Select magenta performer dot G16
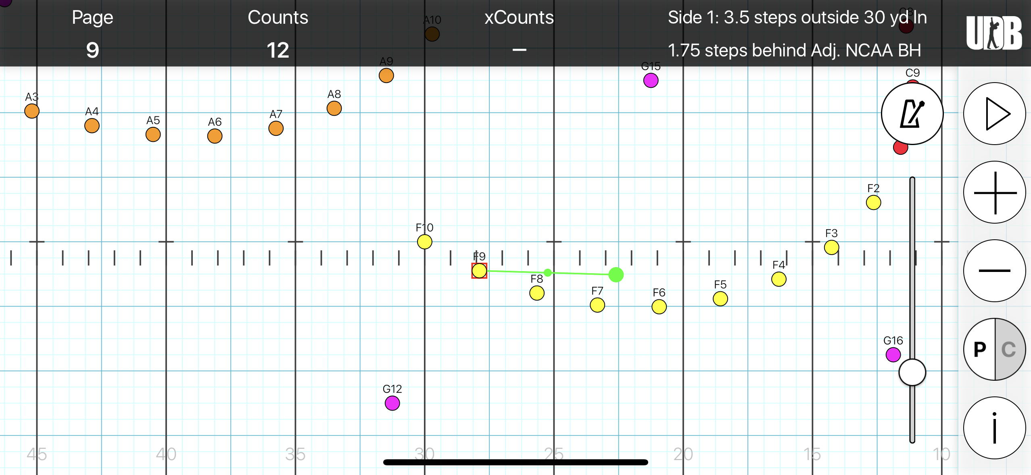The height and width of the screenshot is (475, 1031). click(x=893, y=355)
